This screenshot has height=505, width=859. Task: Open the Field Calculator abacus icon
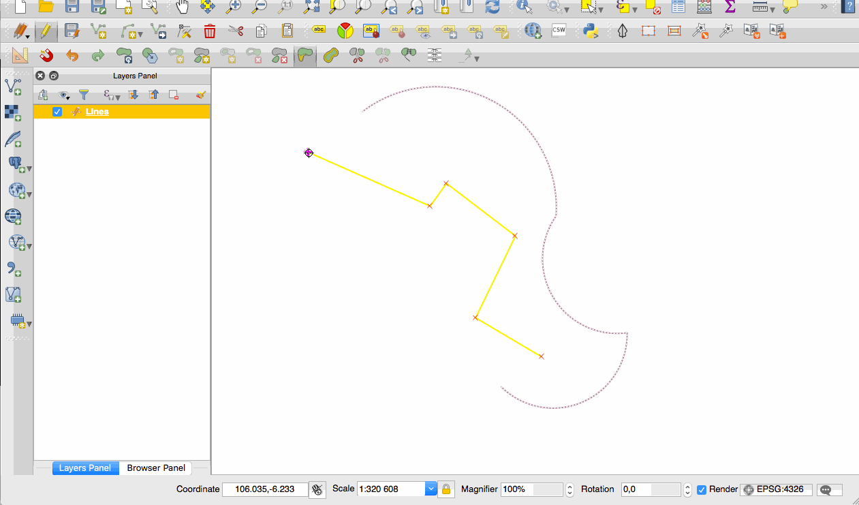click(x=704, y=7)
